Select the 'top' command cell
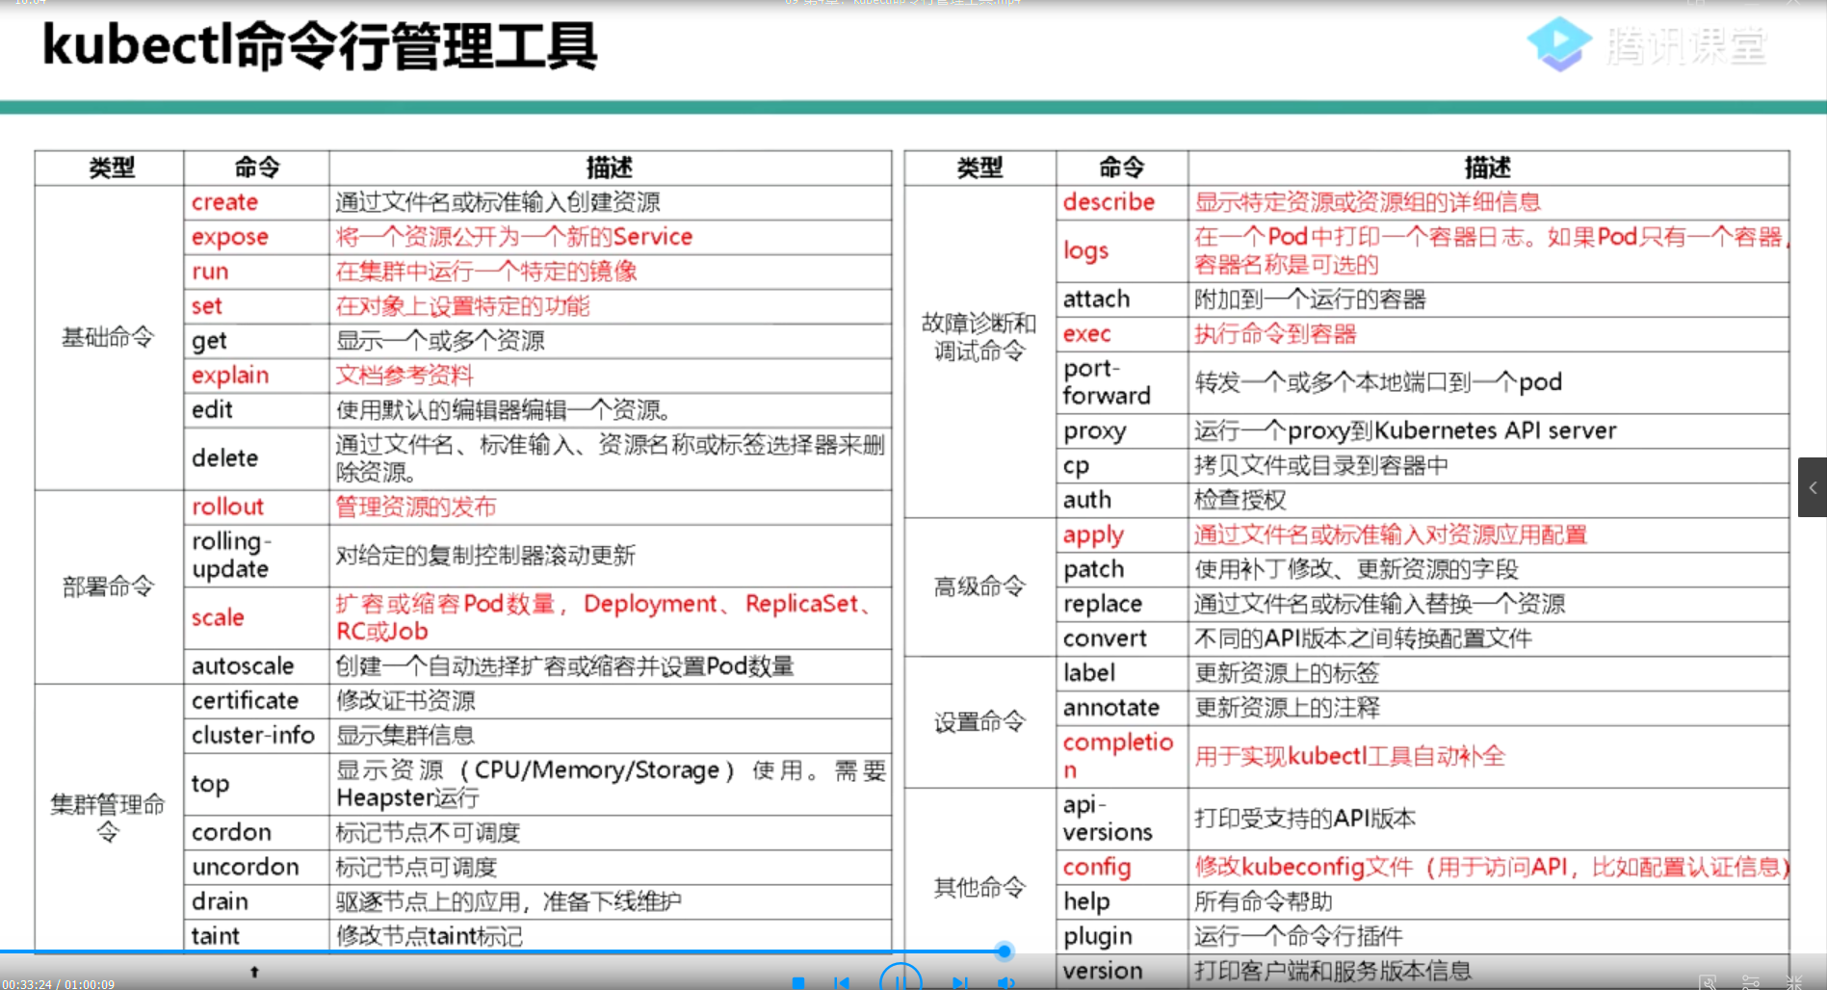The image size is (1827, 990). tap(256, 784)
